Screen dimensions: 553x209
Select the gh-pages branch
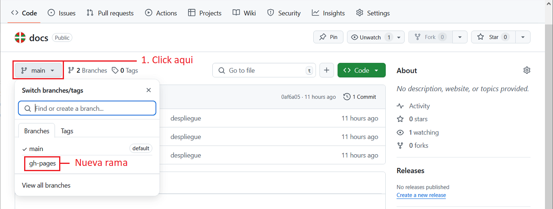pos(42,163)
